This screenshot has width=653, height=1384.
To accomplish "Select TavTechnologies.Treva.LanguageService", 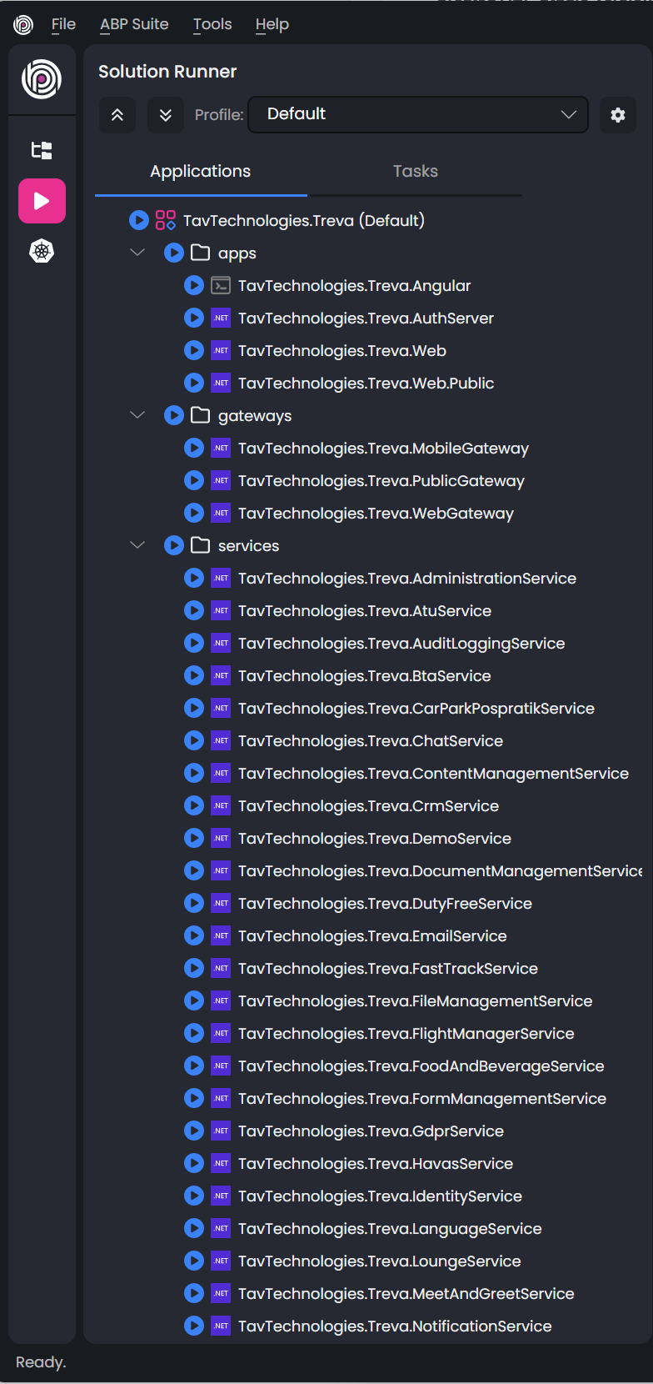I will [x=390, y=1228].
